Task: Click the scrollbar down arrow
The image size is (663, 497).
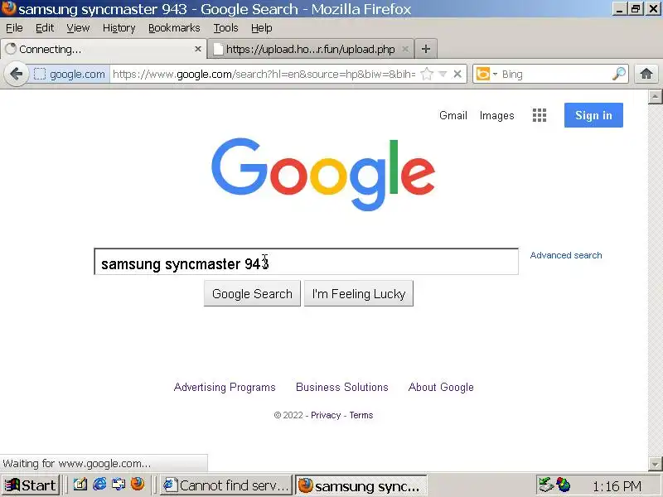Action: click(x=655, y=464)
